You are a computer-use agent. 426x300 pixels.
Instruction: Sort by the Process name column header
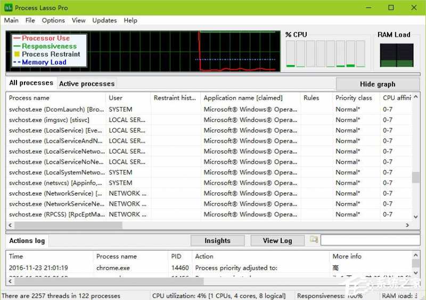[x=29, y=98]
